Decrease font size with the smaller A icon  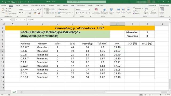pos(41,9)
